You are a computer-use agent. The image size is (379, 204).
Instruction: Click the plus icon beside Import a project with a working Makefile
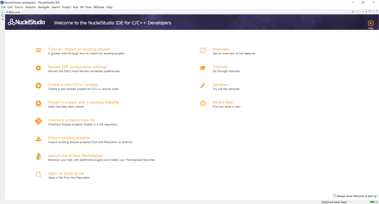[x=39, y=103]
